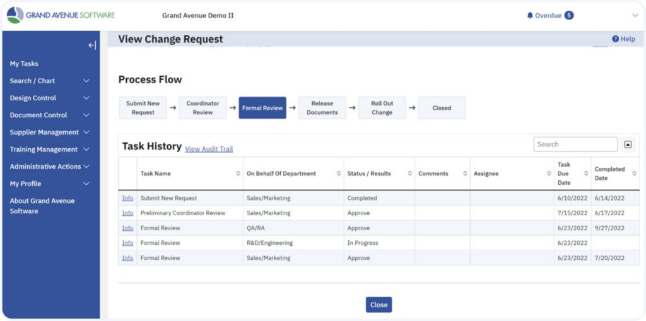Screen dimensions: 646x321
Task: Click the Grand Avenue Software logo
Action: (61, 15)
